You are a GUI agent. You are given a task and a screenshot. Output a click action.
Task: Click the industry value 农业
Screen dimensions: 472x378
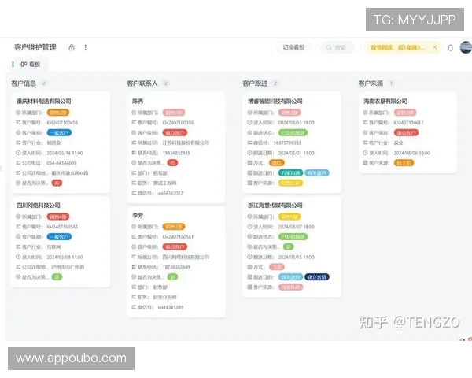coord(398,143)
